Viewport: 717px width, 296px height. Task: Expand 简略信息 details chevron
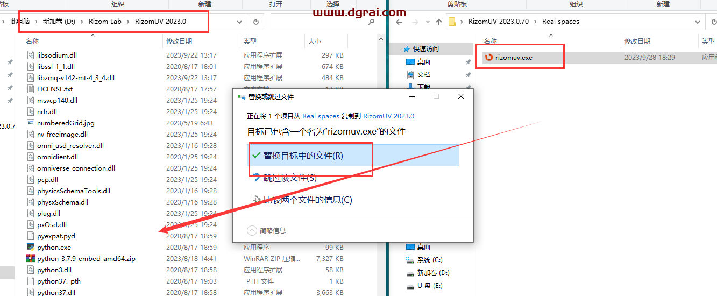pos(252,230)
